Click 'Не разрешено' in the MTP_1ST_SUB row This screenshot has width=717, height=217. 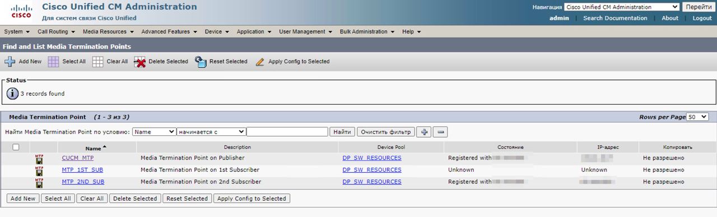(664, 169)
